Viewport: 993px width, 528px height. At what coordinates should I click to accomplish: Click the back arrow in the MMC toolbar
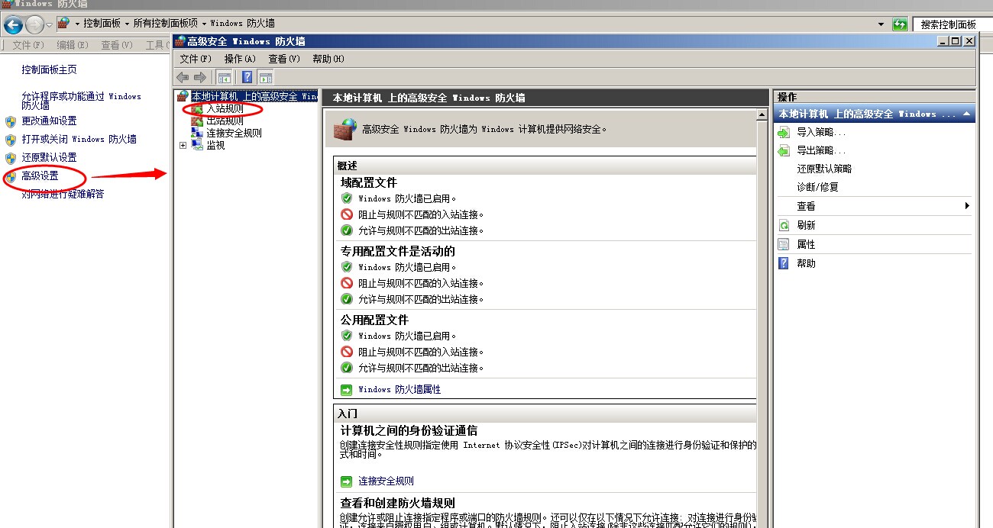183,77
